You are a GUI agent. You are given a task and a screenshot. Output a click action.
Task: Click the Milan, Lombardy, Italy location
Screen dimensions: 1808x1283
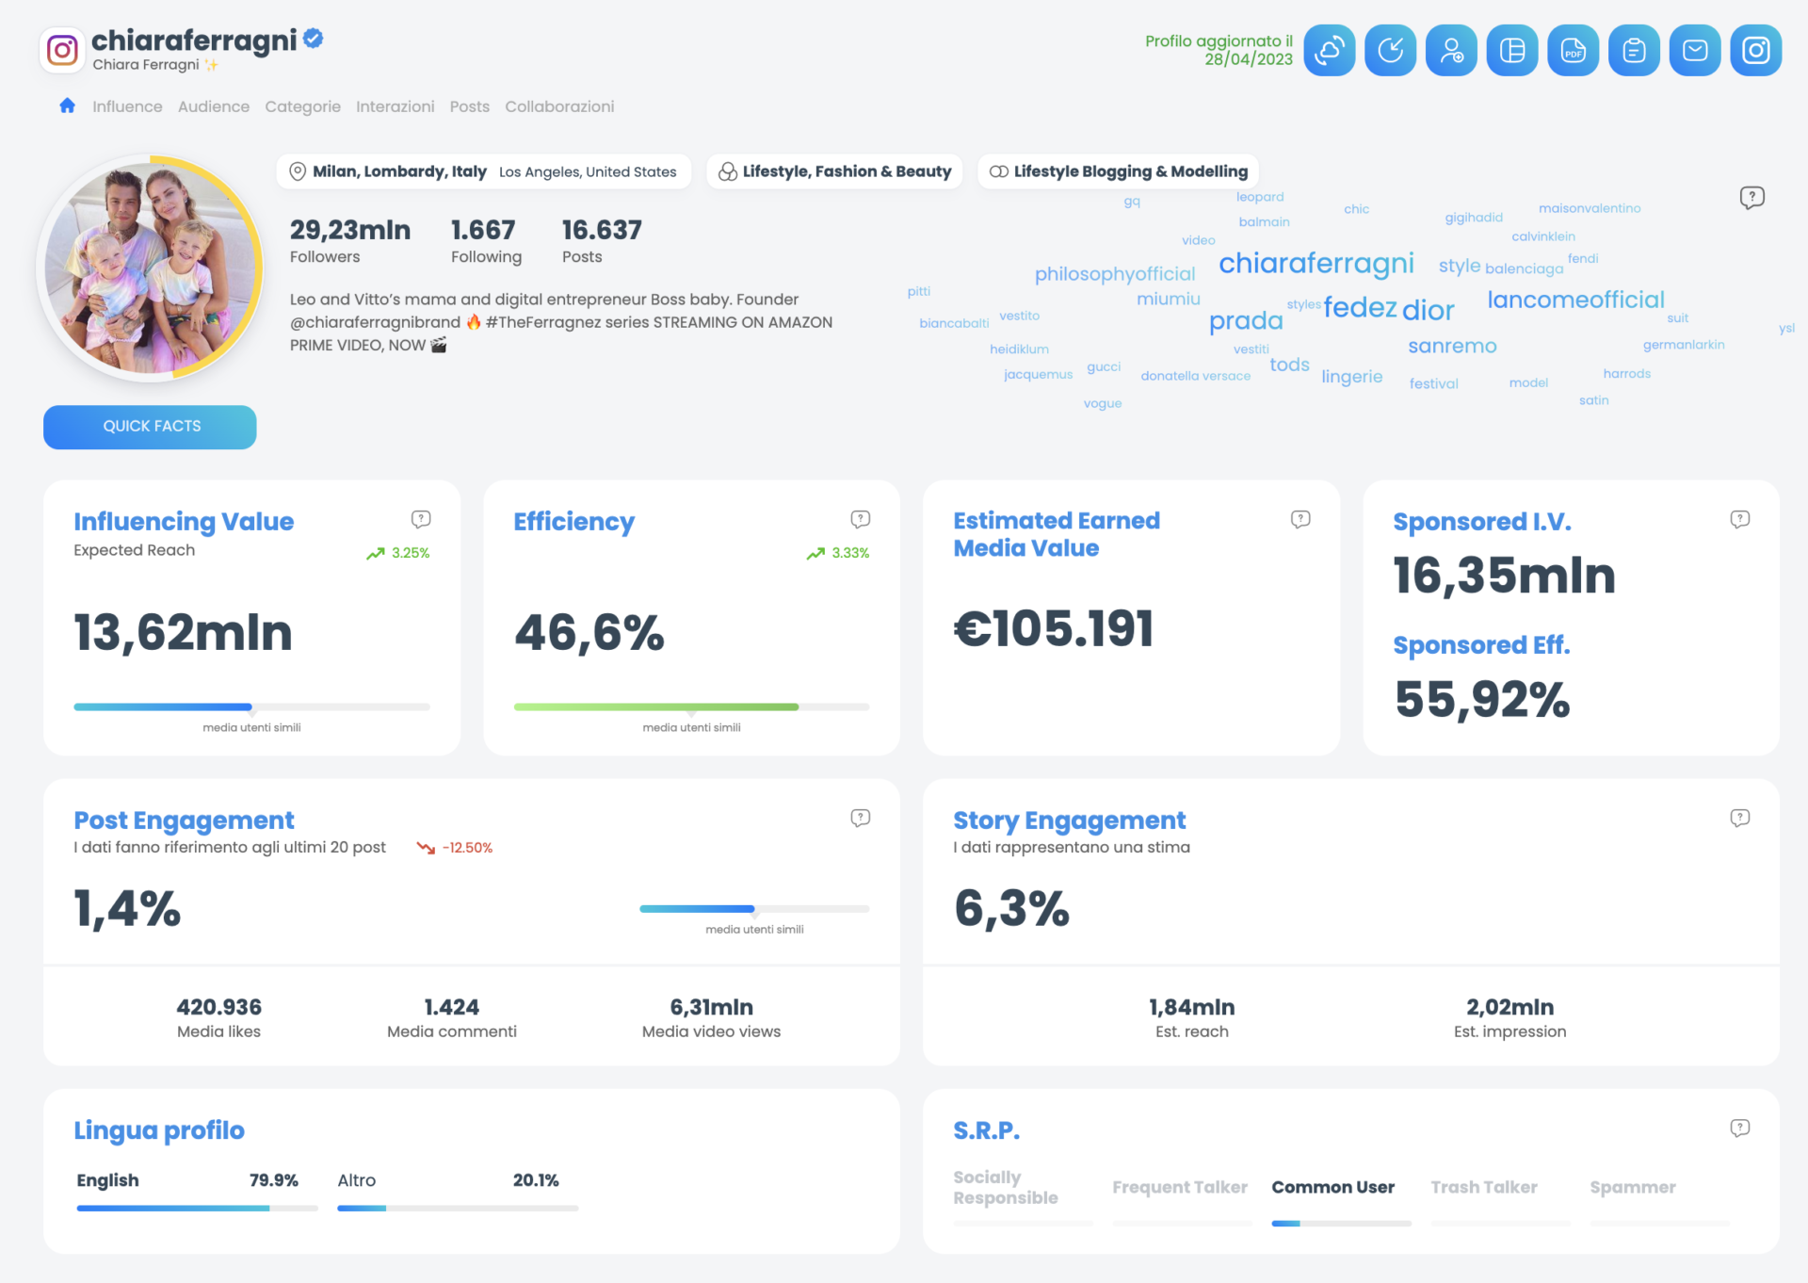tap(399, 171)
